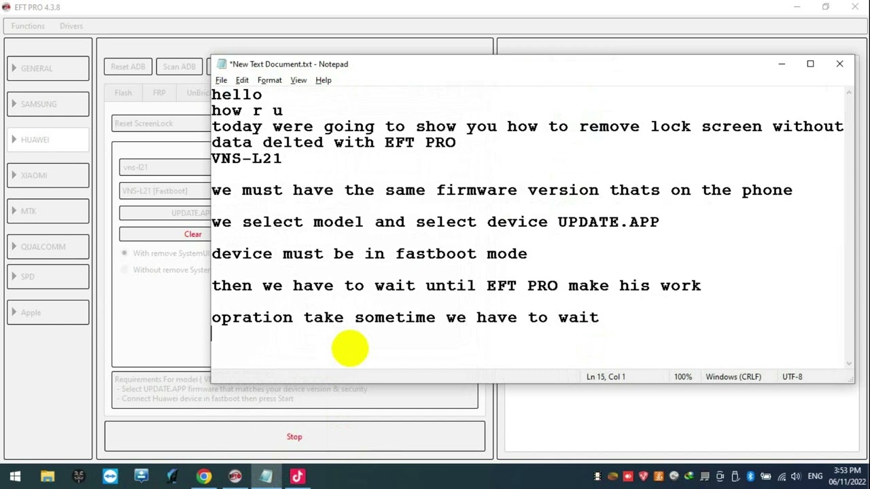Viewport: 870px width, 489px height.
Task: Expand the GENERAL category in EFT Pro
Action: [x=48, y=68]
